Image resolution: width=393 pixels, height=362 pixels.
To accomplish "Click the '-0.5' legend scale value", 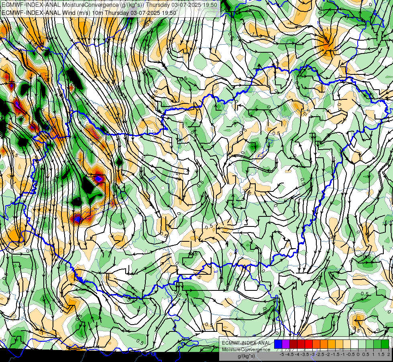I will pyautogui.click(x=350, y=354).
